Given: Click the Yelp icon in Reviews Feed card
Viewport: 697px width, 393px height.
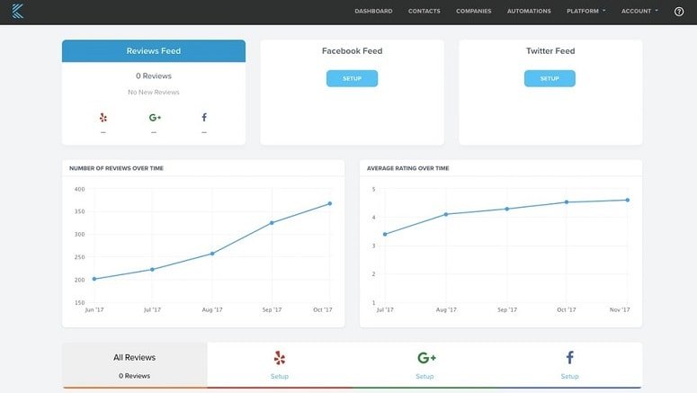Looking at the screenshot, I should point(103,118).
